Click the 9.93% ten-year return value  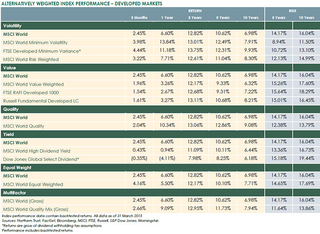click(x=251, y=50)
